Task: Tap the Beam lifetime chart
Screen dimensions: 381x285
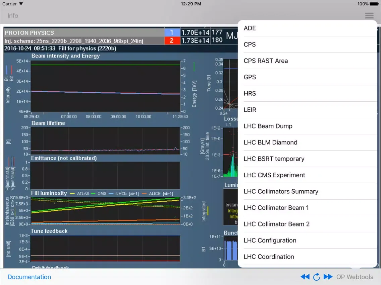Action: pos(105,141)
